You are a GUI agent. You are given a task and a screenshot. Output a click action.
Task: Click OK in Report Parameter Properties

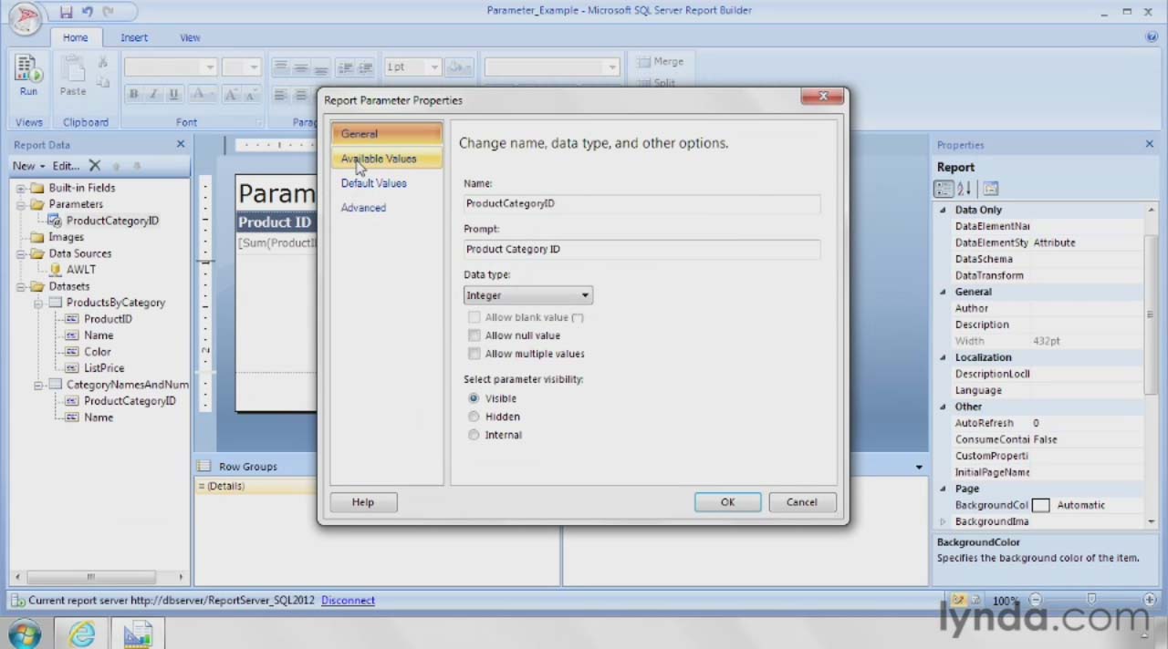727,502
